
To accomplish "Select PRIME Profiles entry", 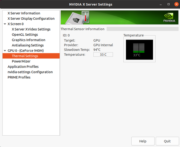I will pyautogui.click(x=19, y=77).
